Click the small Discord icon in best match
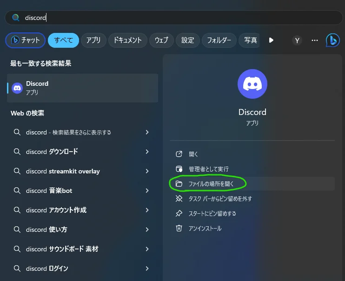 17,88
